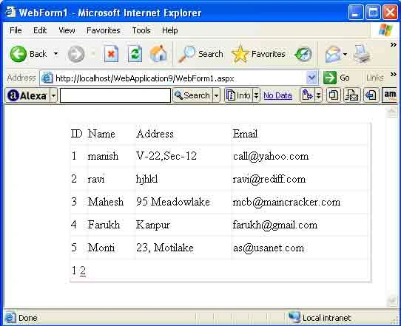Viewport: 401px width, 326px height.
Task: Refresh the page with the Refresh icon
Action: click(135, 54)
